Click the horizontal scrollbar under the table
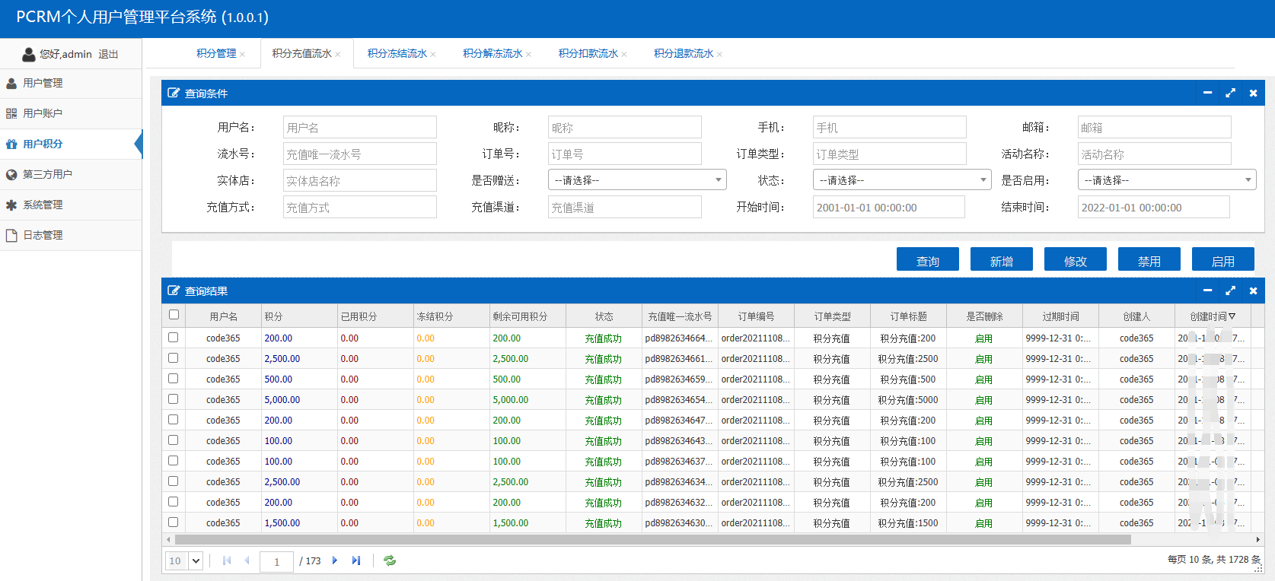The image size is (1275, 581). click(x=652, y=539)
